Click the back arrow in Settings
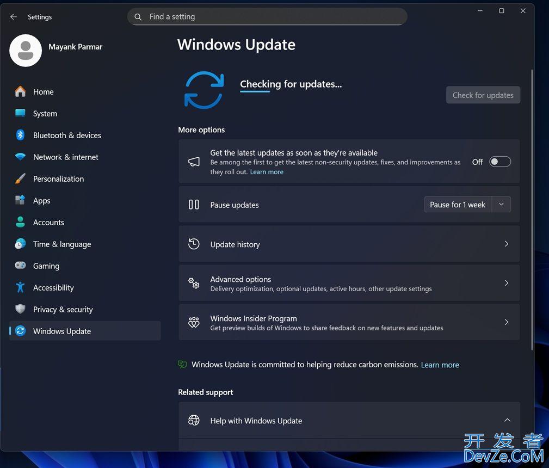 click(x=14, y=17)
